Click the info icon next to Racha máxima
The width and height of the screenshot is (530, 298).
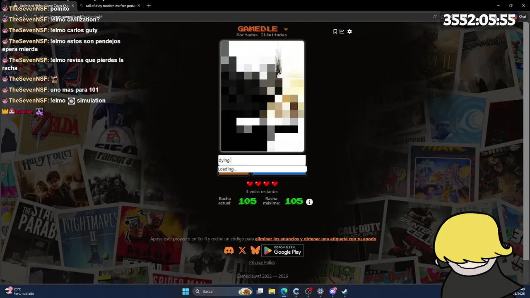point(309,202)
